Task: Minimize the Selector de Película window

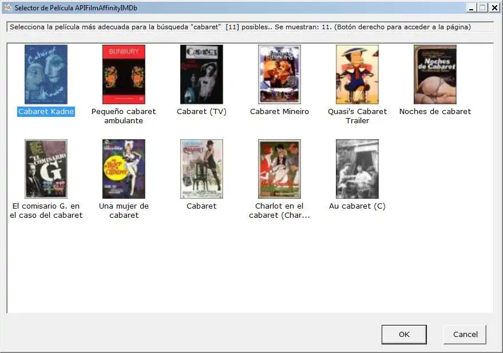Action: click(x=471, y=7)
